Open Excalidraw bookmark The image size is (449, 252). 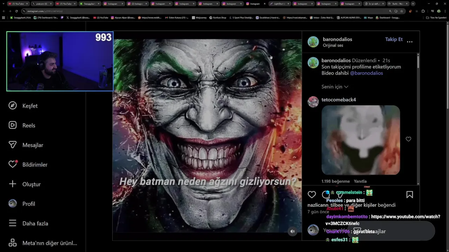pos(268,17)
